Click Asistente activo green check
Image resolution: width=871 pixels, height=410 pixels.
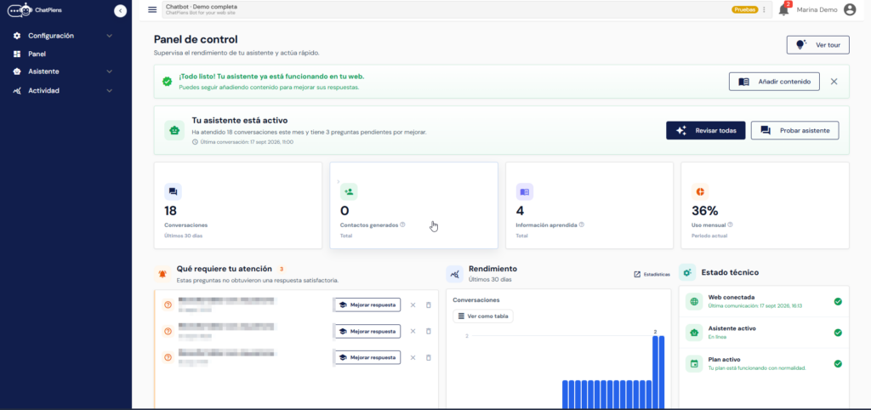838,333
